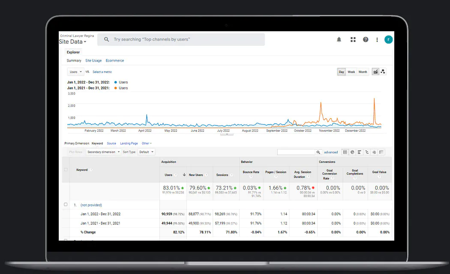Select the data table view icon
The width and height of the screenshot is (450, 274).
(x=345, y=152)
